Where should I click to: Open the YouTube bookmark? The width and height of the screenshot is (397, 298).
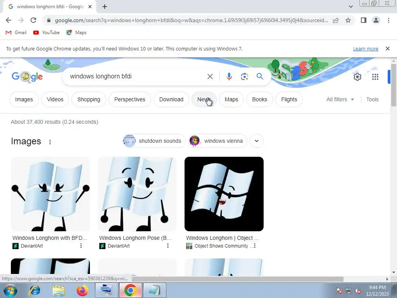click(x=47, y=33)
